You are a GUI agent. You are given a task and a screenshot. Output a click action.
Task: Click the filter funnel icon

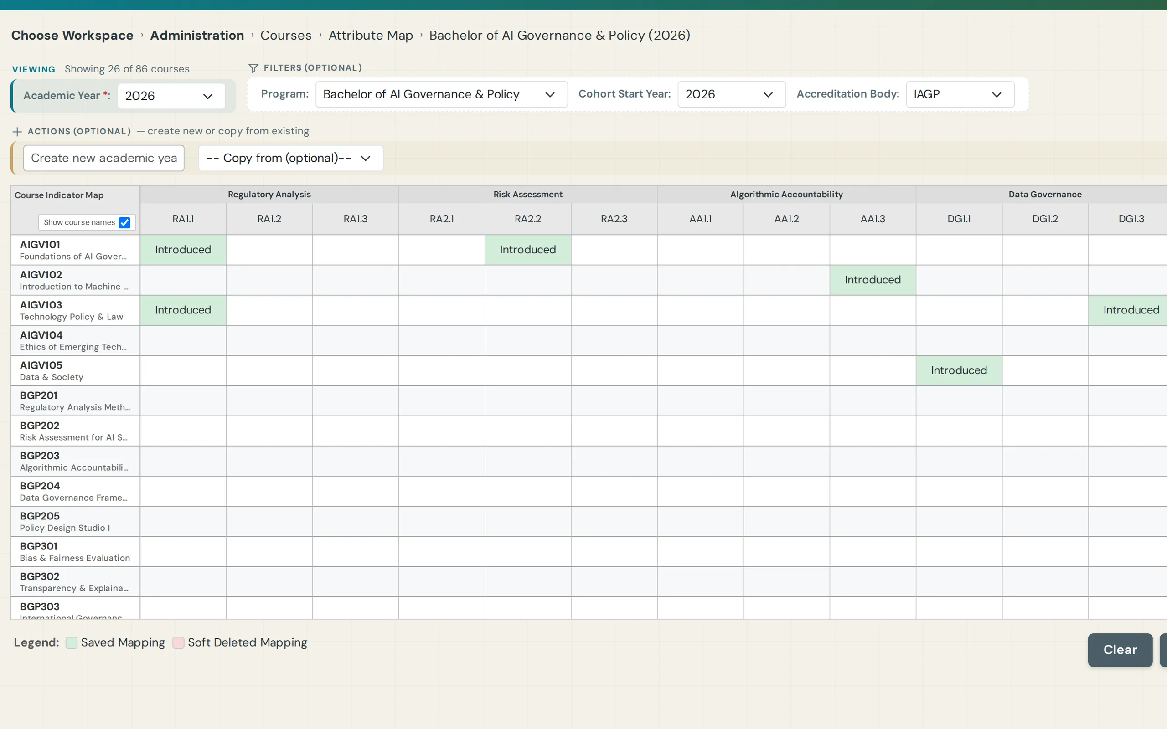point(253,68)
